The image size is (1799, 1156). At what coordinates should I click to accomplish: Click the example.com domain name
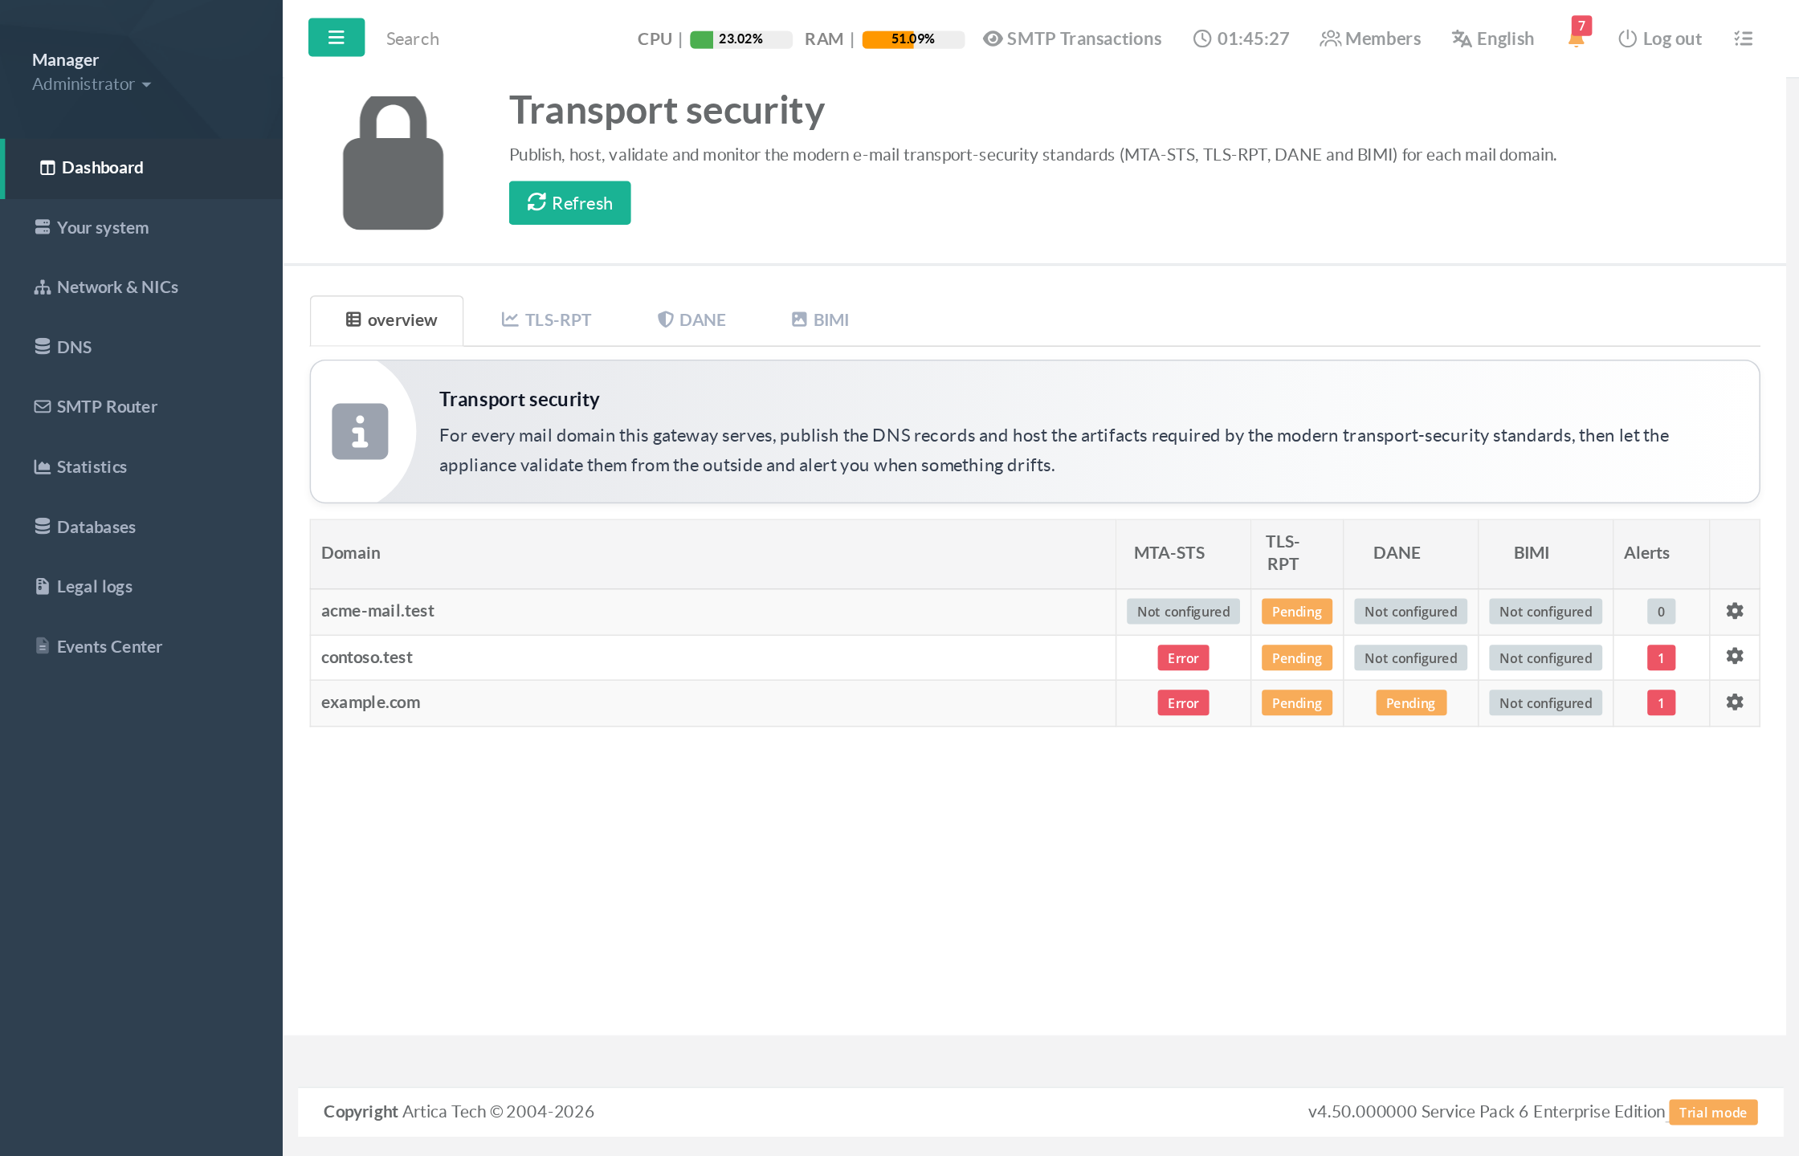370,702
